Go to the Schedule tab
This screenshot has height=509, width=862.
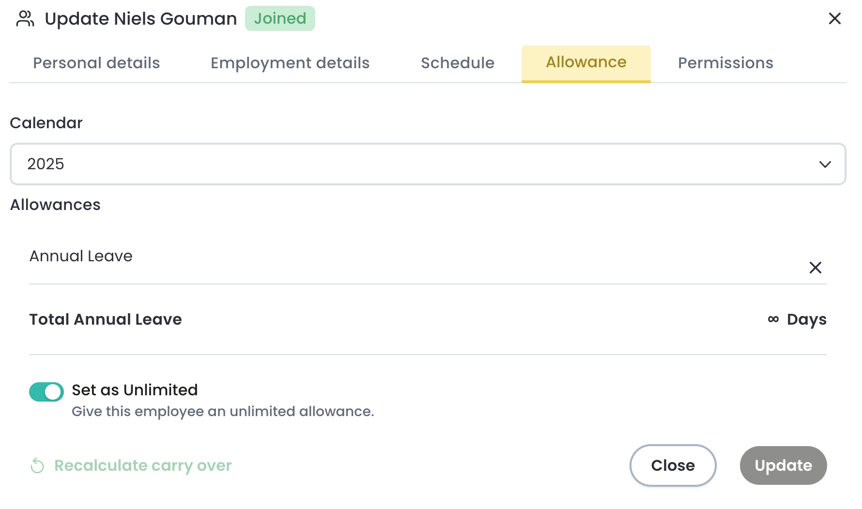point(458,63)
